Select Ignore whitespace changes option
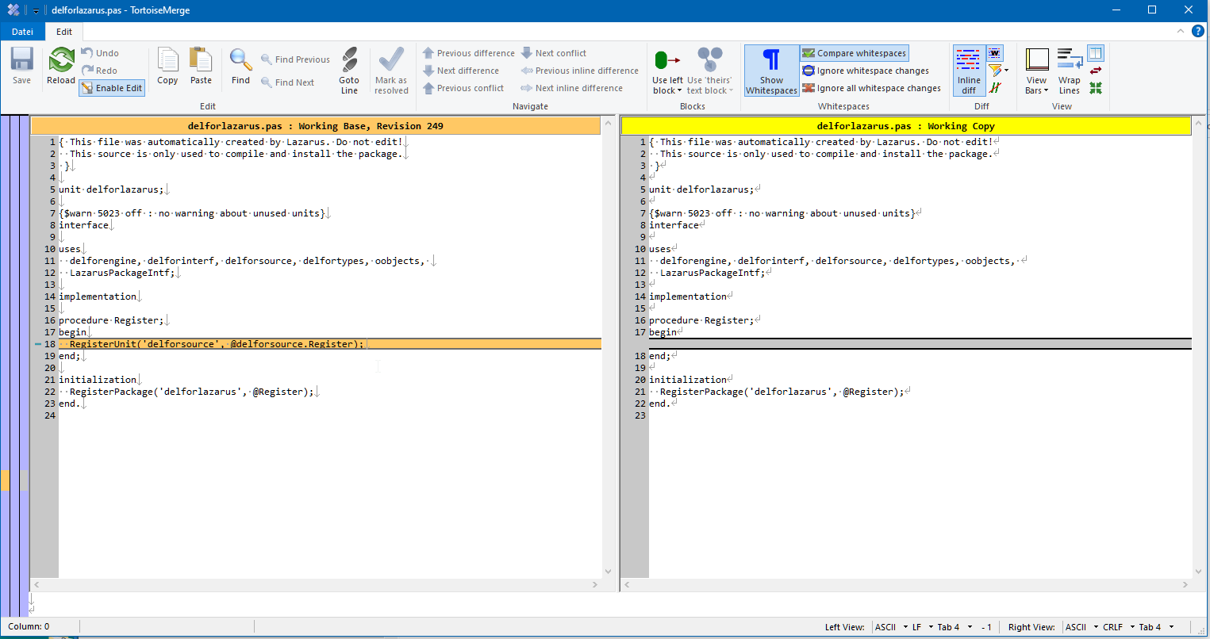The image size is (1210, 639). [x=866, y=71]
